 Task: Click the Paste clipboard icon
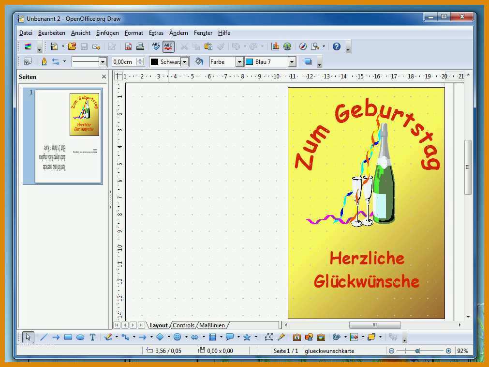208,46
